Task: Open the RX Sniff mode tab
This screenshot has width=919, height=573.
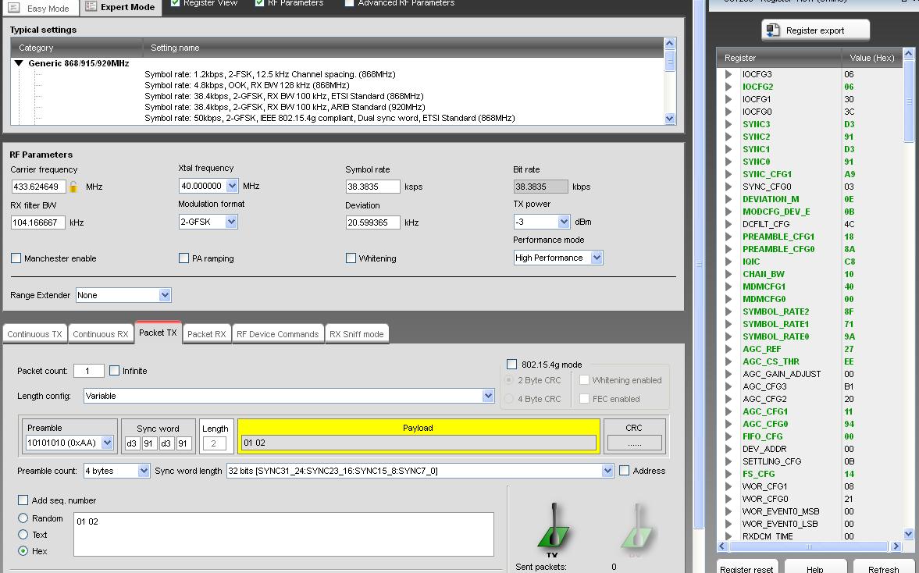Action: coord(357,334)
